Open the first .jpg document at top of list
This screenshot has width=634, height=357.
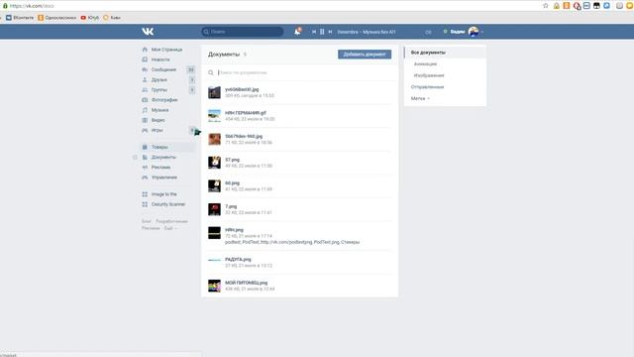242,89
